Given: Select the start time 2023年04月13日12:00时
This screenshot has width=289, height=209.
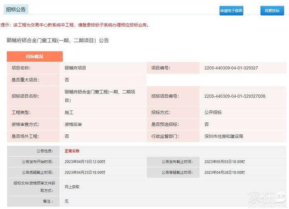Looking at the screenshot, I should point(85,162).
